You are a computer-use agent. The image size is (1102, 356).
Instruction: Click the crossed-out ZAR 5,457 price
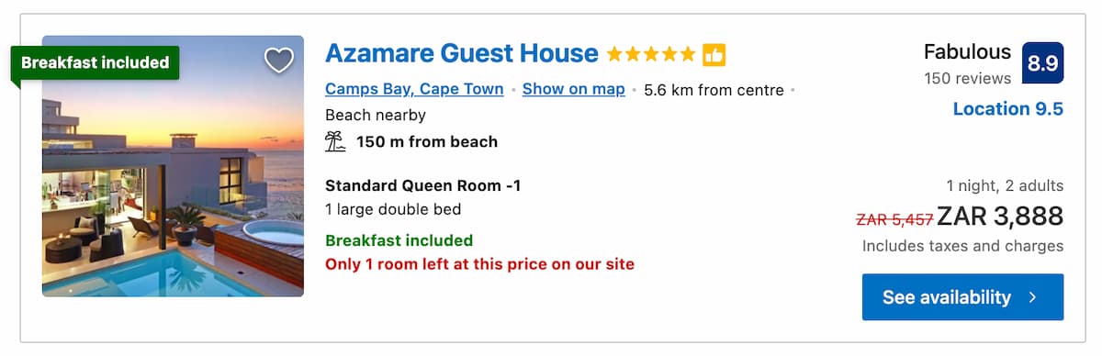tap(894, 219)
